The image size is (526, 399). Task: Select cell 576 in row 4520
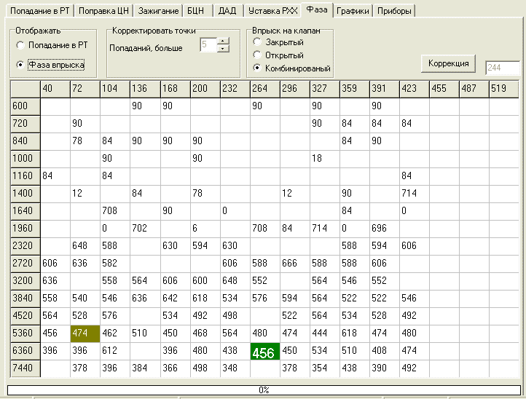[114, 315]
